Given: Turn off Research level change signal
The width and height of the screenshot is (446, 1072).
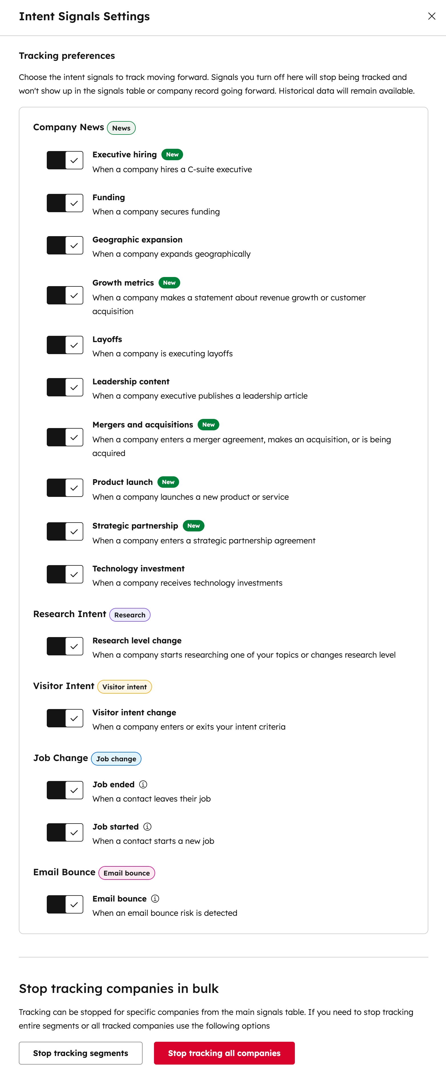Looking at the screenshot, I should point(65,646).
